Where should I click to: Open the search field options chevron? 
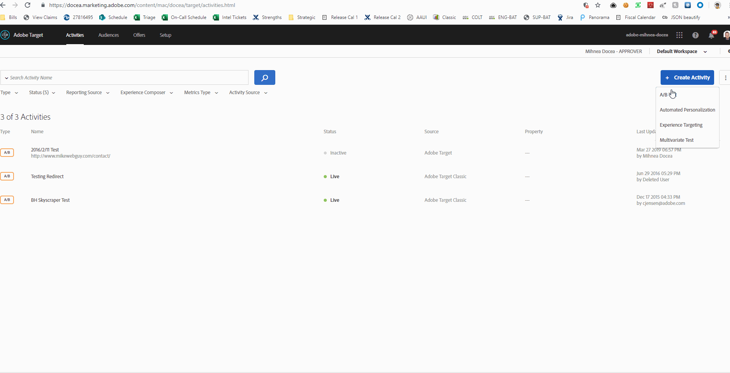pos(6,78)
